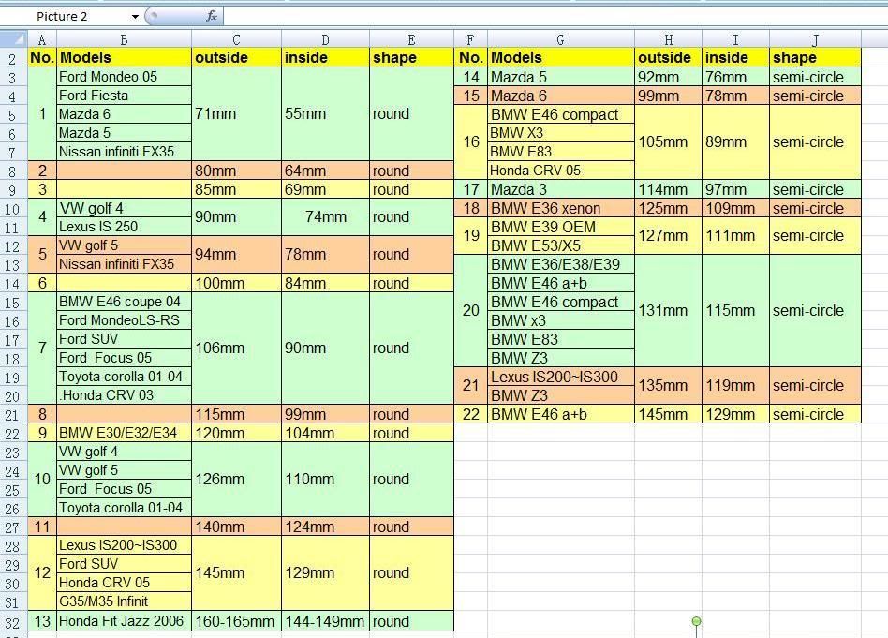Image resolution: width=888 pixels, height=638 pixels.
Task: Click the '110mm' cell
Action: 325,480
